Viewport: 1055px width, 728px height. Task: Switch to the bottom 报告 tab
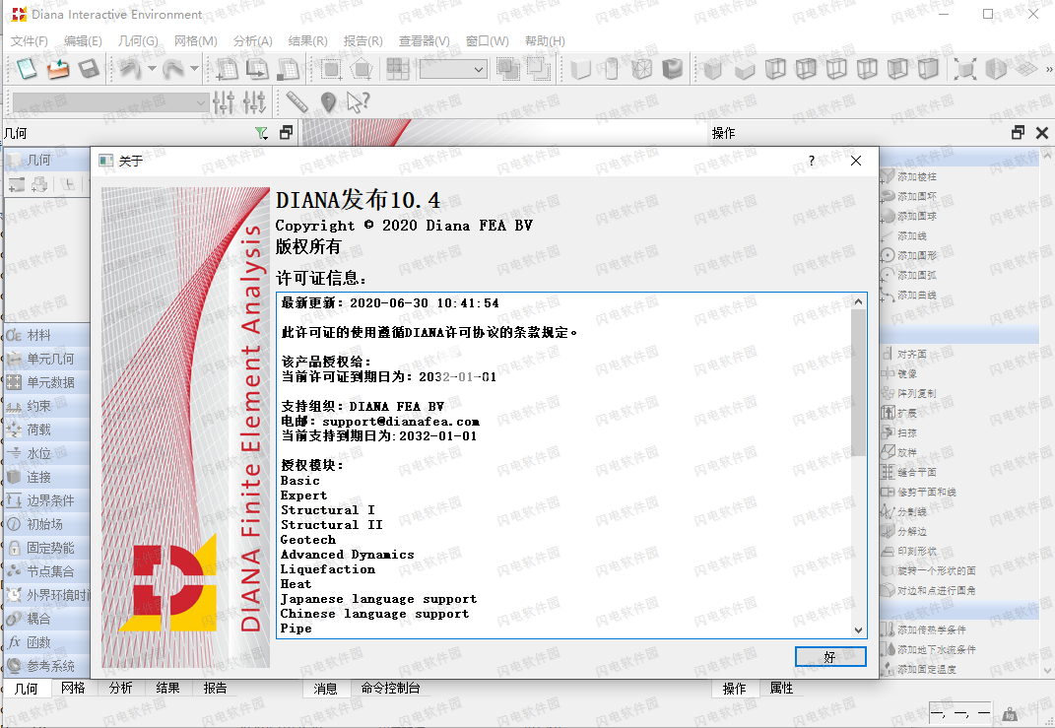coord(215,688)
